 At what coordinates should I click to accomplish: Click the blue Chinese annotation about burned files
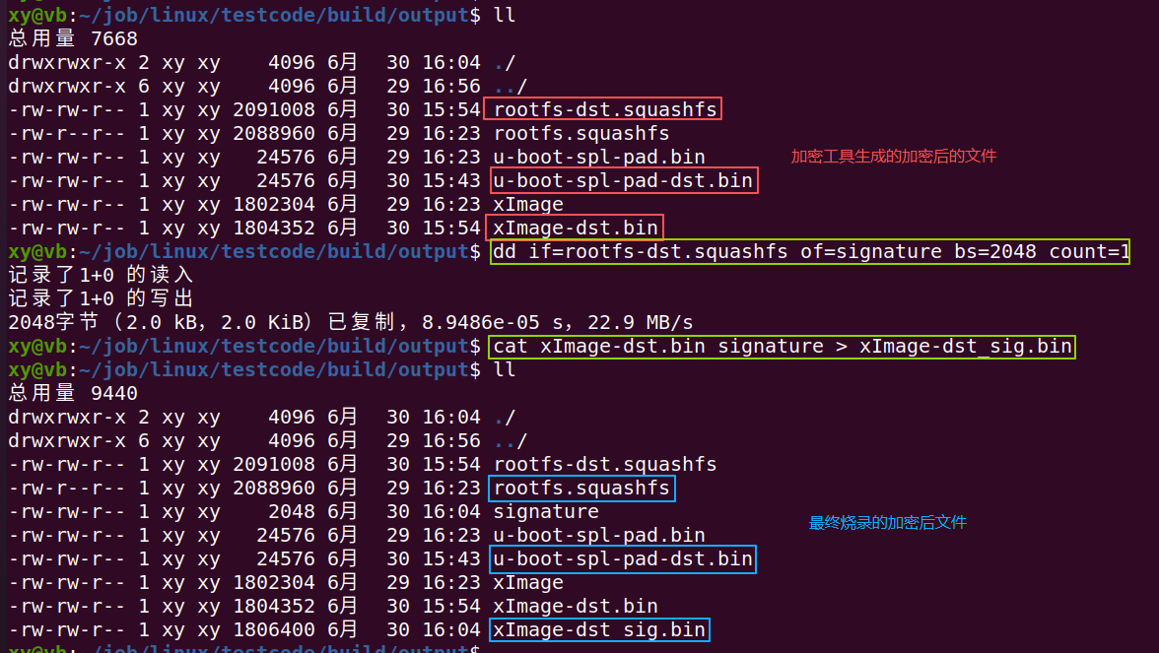click(x=887, y=523)
